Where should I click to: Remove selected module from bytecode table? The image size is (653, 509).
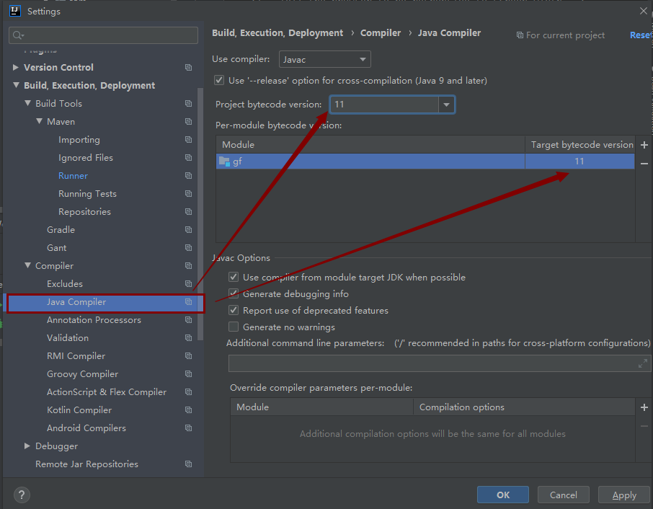644,164
